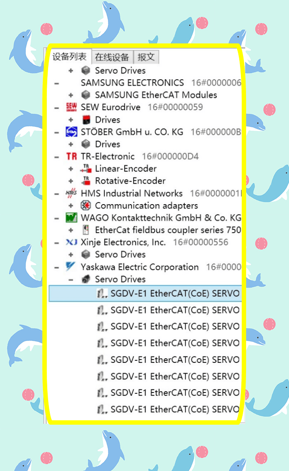Click vendor ID 16#00000556

pos(201,242)
